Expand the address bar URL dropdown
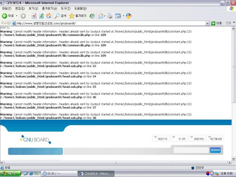This screenshot has height=177, width=236. click(x=207, y=23)
